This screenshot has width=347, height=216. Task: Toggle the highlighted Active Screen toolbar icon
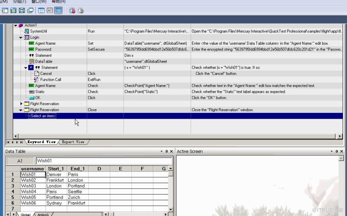click(58, 11)
